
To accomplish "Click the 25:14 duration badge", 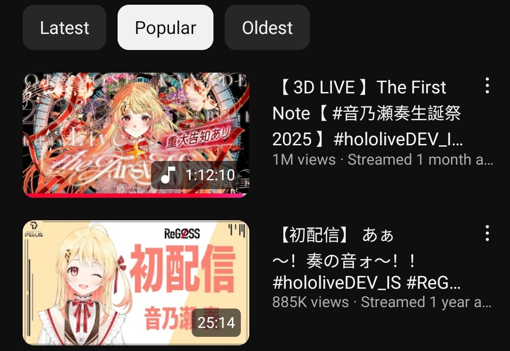I will [216, 323].
